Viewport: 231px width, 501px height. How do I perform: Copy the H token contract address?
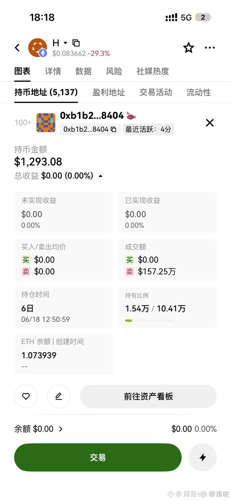click(76, 43)
